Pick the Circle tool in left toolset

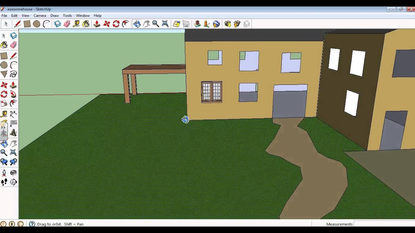(4, 65)
